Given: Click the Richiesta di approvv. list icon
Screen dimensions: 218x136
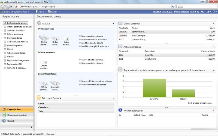Looking at the screenshot, I should 5,68.
